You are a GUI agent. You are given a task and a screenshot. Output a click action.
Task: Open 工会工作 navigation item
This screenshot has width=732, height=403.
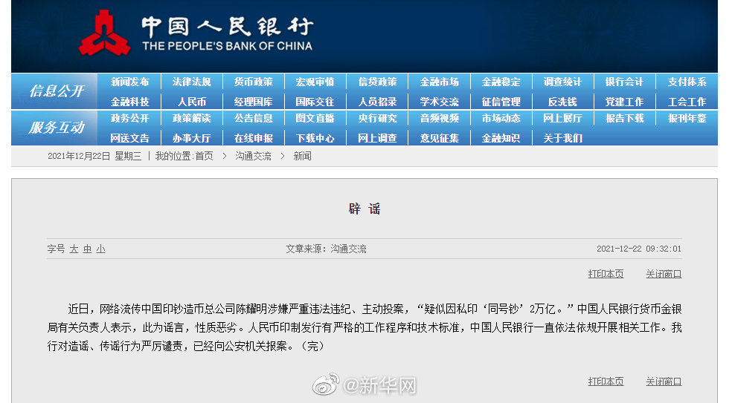tap(687, 102)
